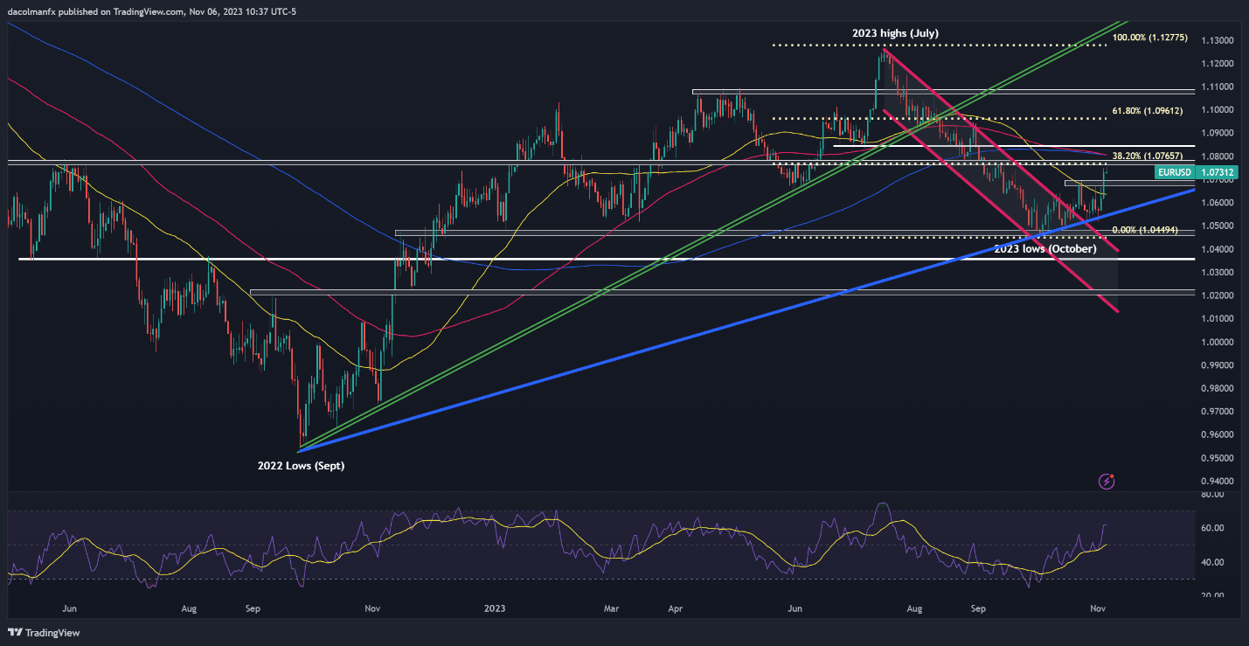Click 1.05000 on the price axis

pos(1219,226)
